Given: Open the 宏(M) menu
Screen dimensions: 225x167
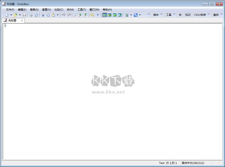Looking at the screenshot, I should click(70, 10).
